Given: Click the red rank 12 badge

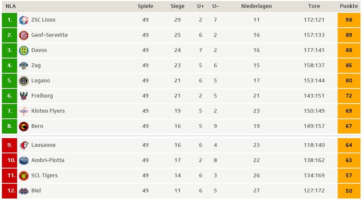Looking at the screenshot, I should click(x=9, y=191).
